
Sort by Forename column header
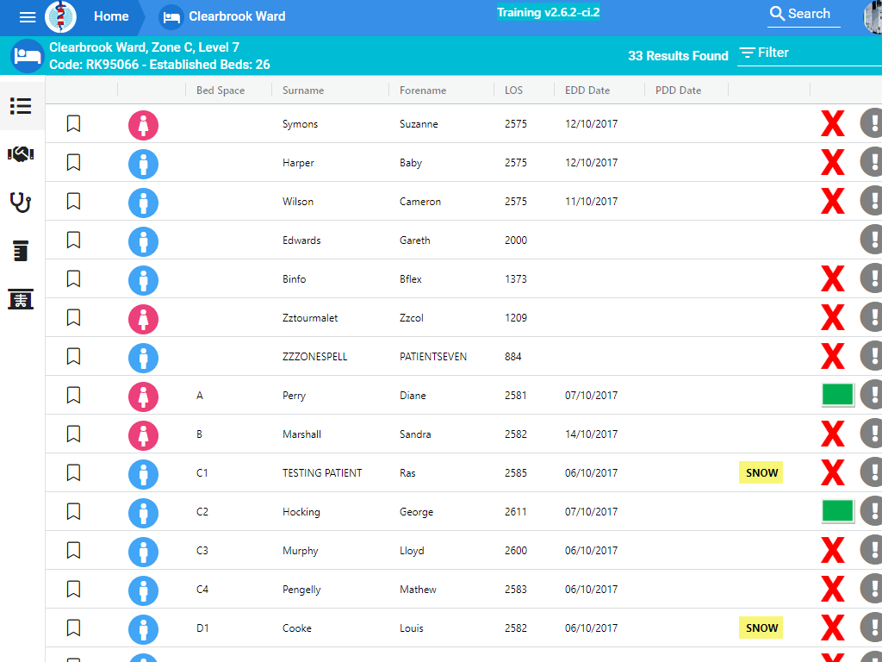click(423, 90)
